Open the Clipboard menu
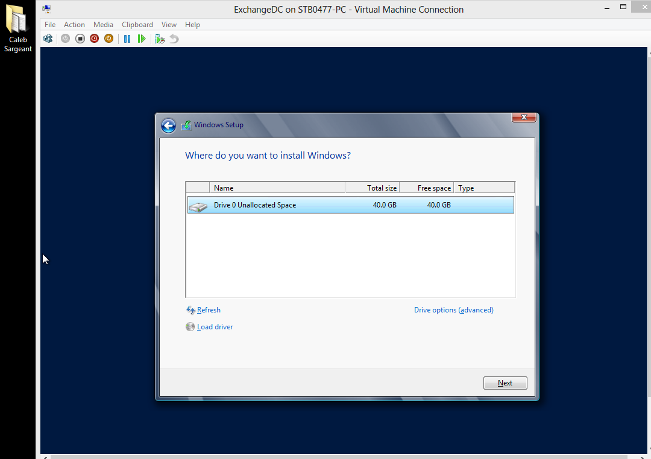Screen dimensions: 651x459 [137, 25]
